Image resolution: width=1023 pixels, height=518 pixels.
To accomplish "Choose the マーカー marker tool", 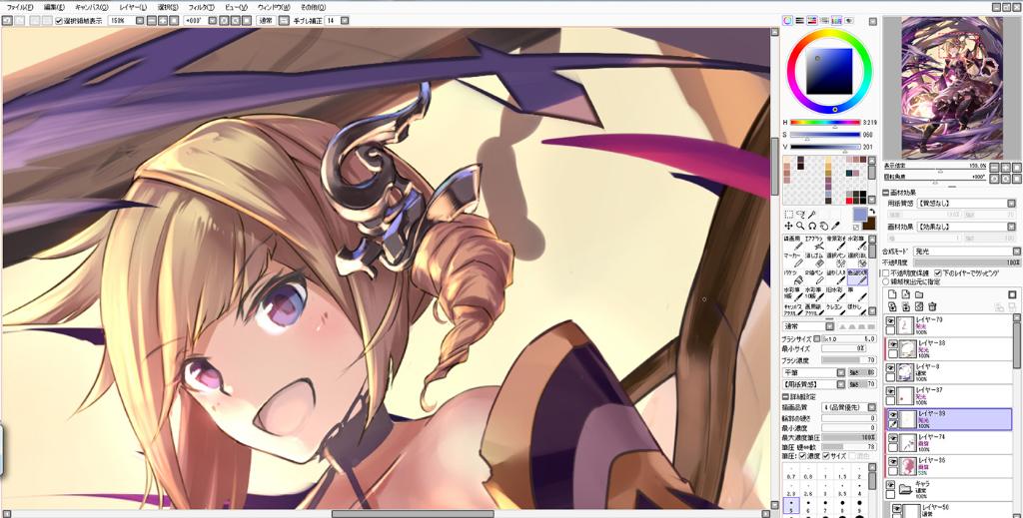I will point(792,260).
